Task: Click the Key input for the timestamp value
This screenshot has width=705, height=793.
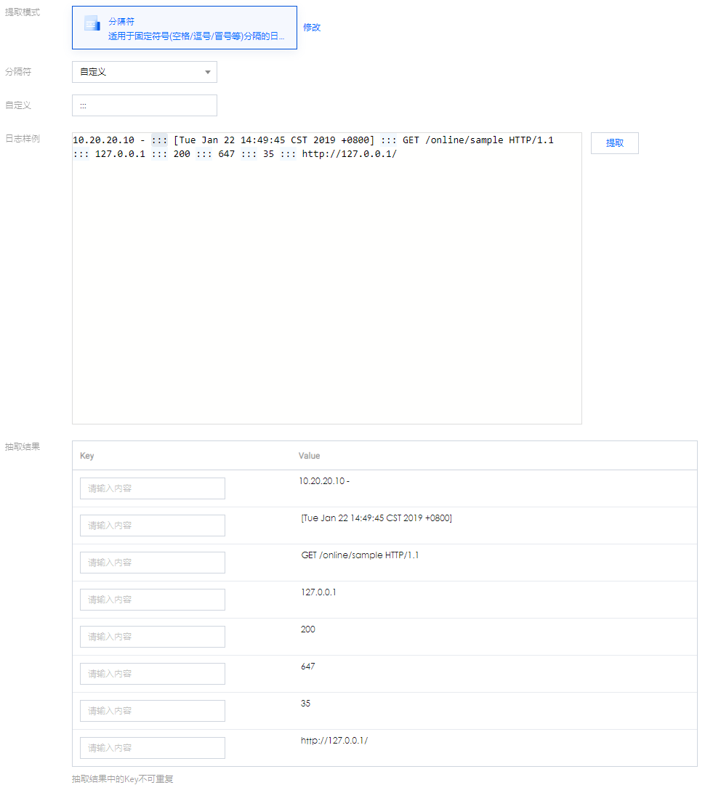Action: 152,526
